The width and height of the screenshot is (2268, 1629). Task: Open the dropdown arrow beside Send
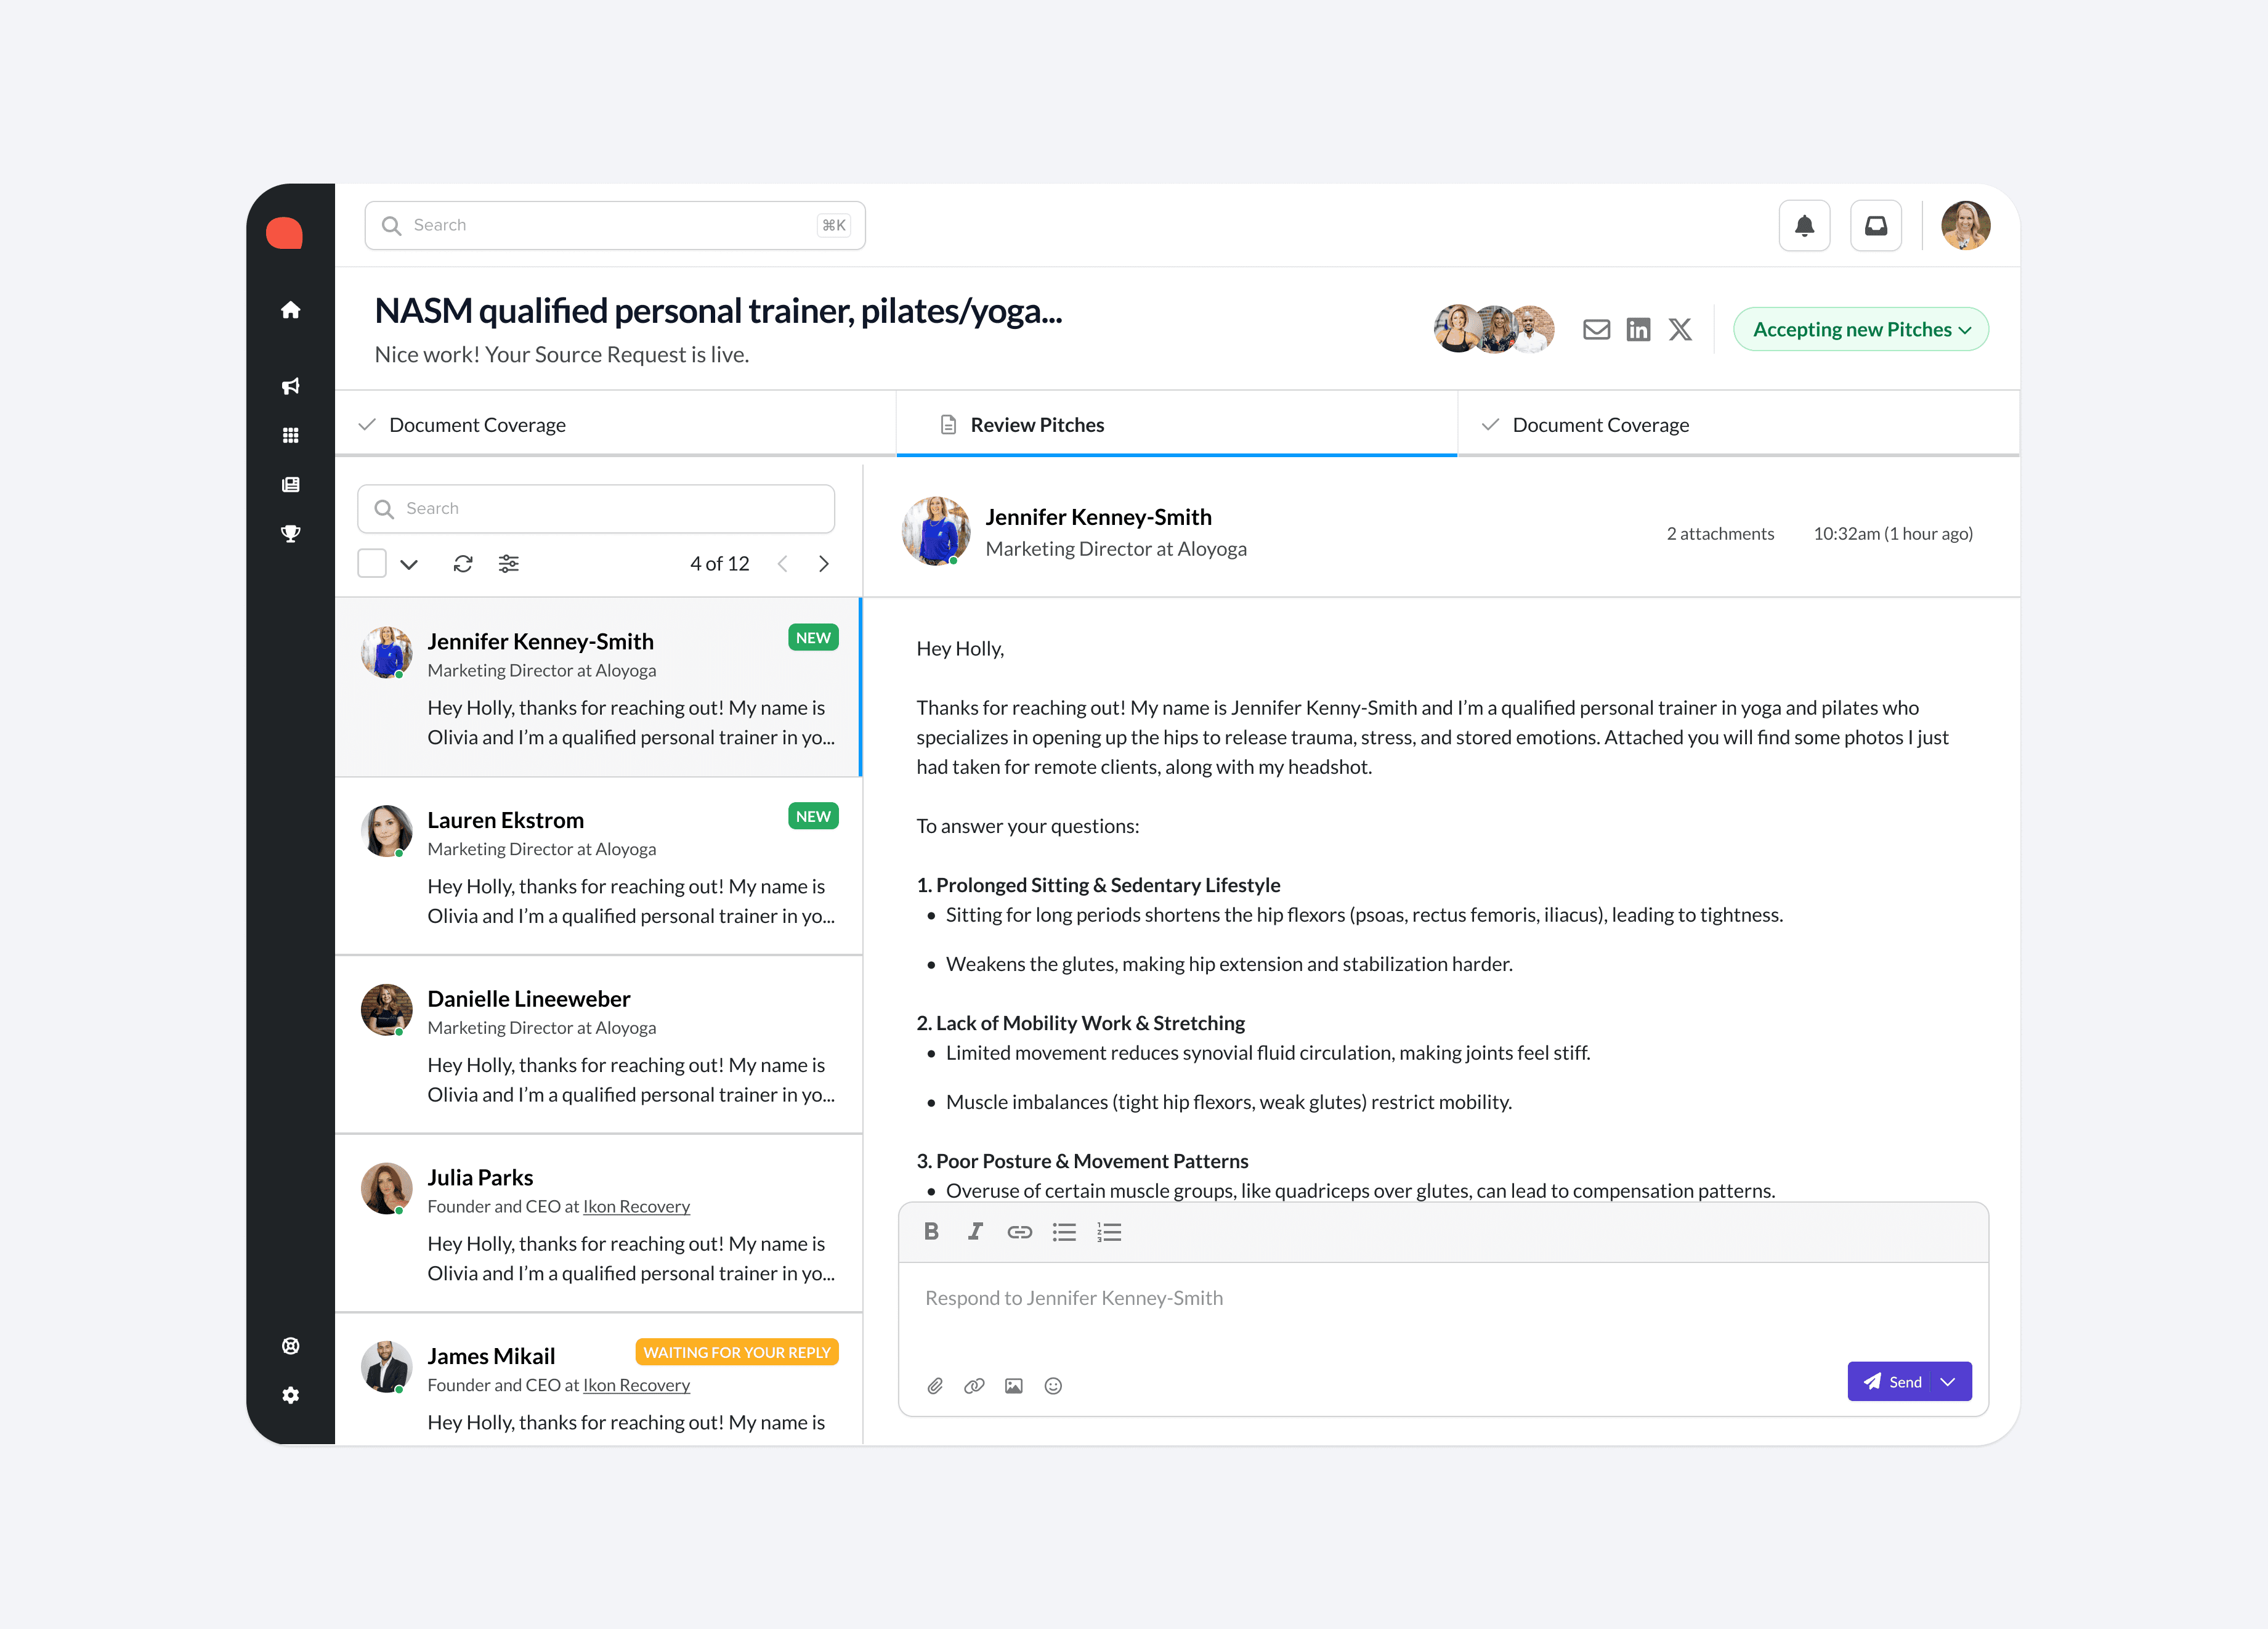(x=1948, y=1382)
